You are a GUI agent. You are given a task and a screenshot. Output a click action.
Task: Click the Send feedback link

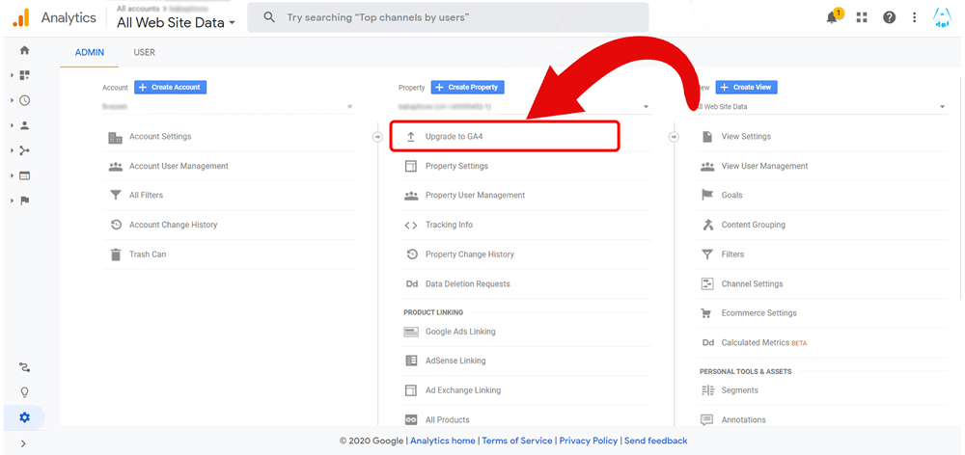point(656,441)
